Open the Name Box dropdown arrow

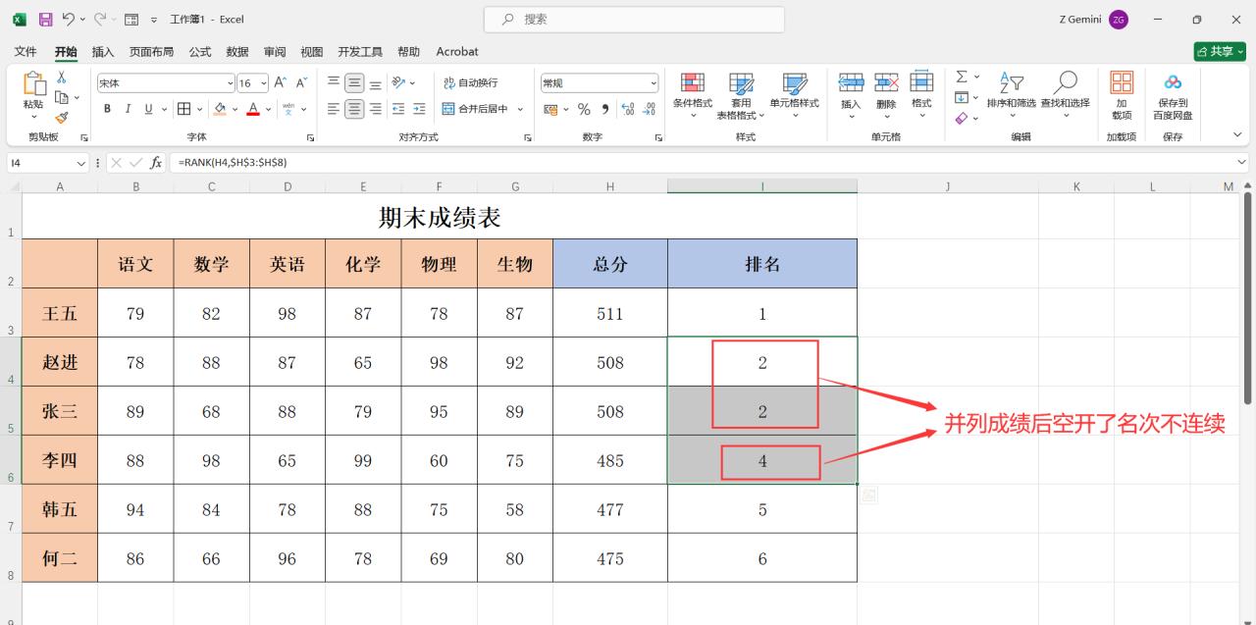coord(81,162)
